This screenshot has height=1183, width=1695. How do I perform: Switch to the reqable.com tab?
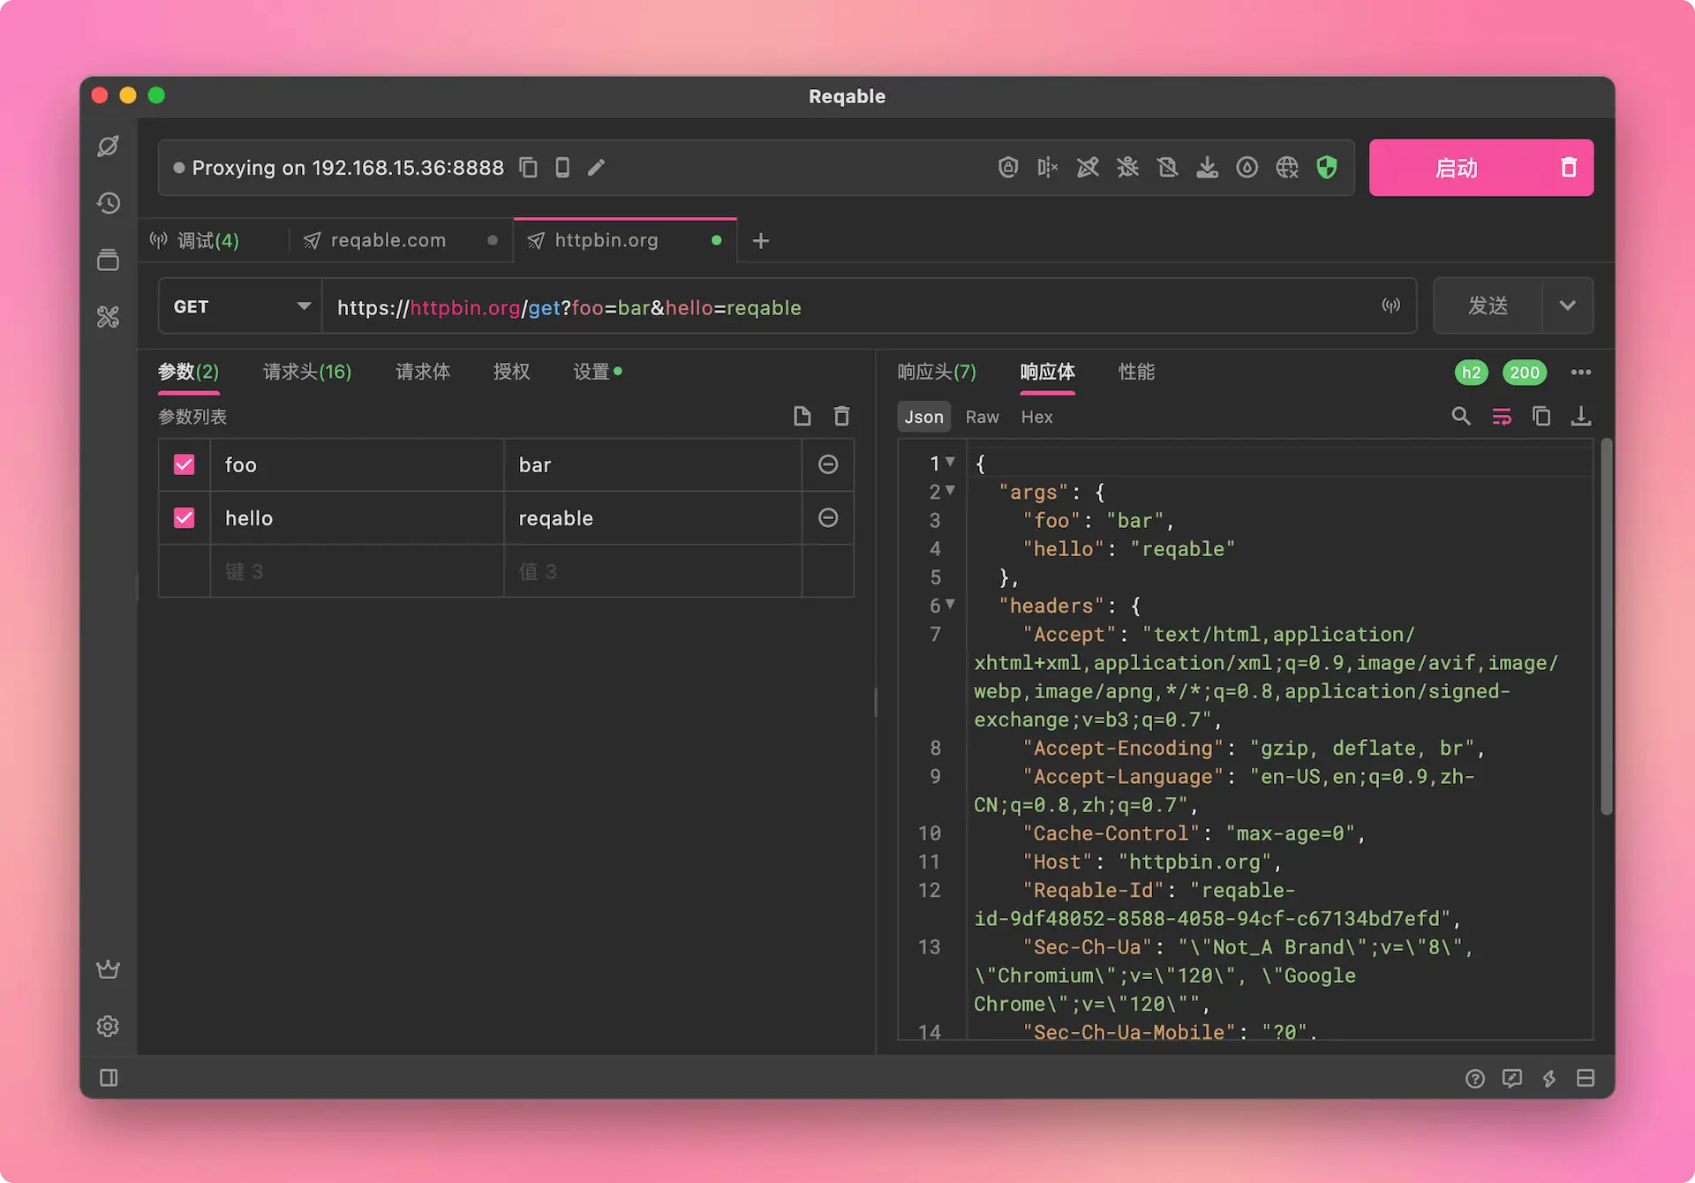click(401, 240)
